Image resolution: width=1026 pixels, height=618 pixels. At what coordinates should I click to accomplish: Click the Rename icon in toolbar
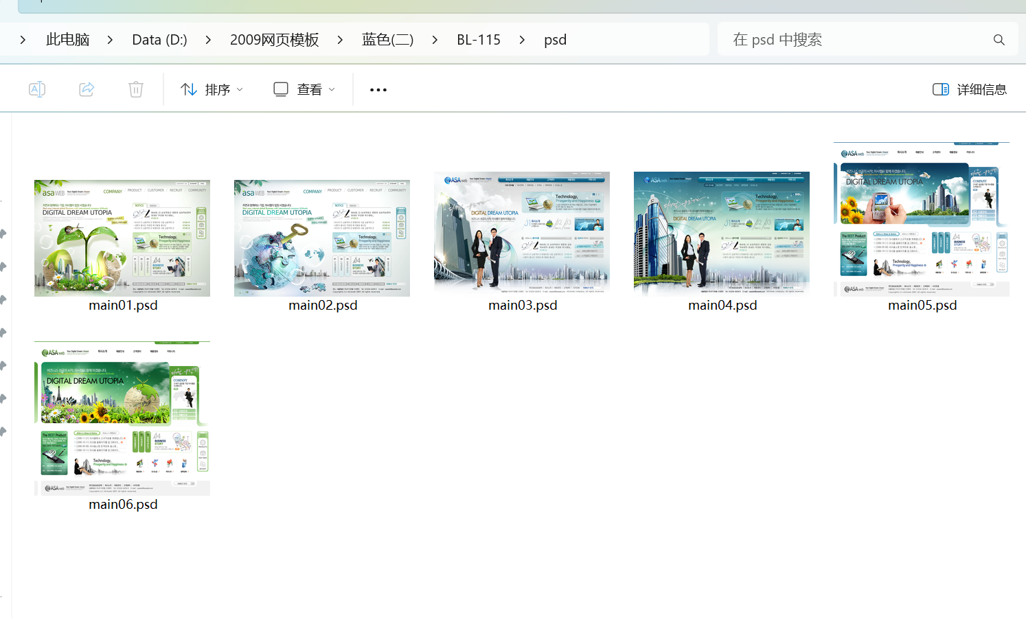[x=37, y=89]
